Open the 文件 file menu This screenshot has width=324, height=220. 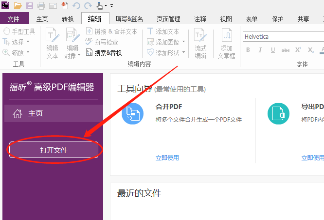[x=14, y=18]
